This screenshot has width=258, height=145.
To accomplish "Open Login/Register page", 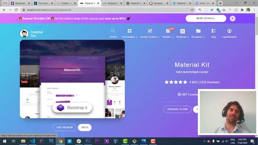I will (x=229, y=33).
